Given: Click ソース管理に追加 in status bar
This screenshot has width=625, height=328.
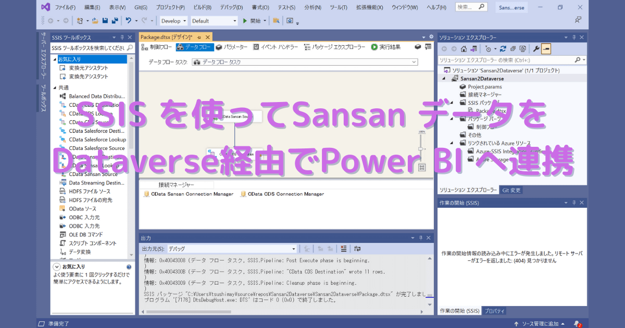Looking at the screenshot, I should 540,324.
